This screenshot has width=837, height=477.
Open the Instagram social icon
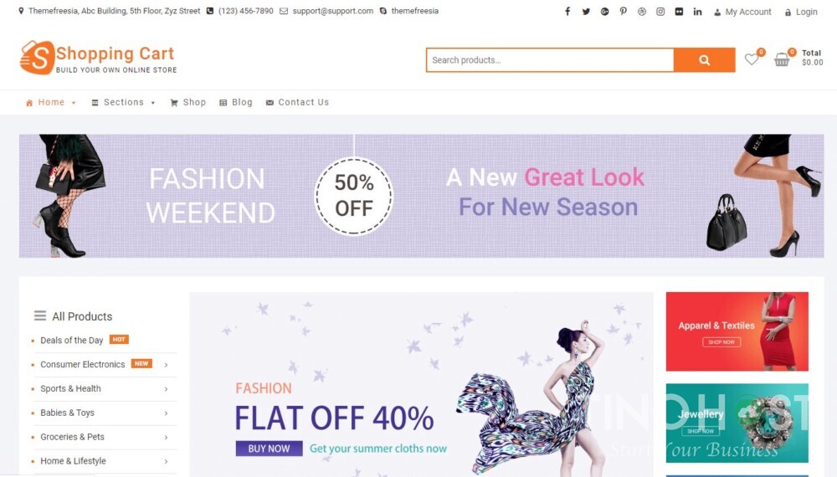pyautogui.click(x=660, y=11)
